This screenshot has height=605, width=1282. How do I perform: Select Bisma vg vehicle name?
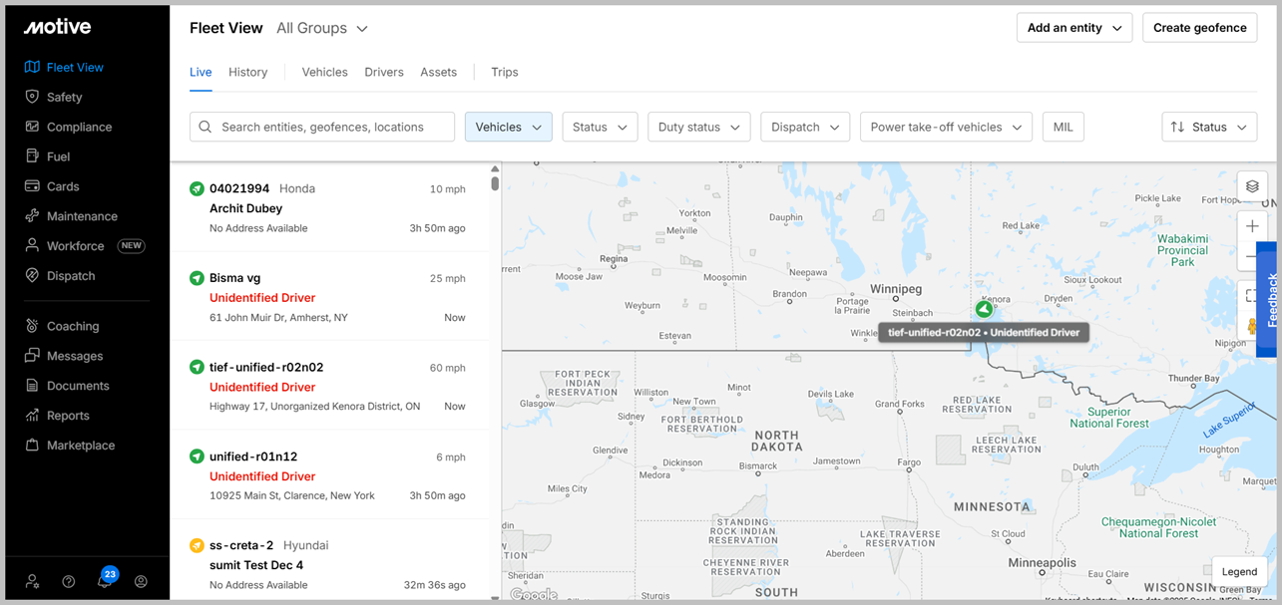(x=235, y=278)
